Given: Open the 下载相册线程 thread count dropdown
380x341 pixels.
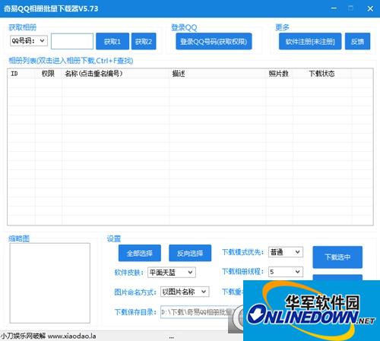Looking at the screenshot, I should point(286,272).
